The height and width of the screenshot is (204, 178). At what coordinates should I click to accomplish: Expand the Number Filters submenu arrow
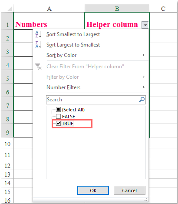point(144,87)
